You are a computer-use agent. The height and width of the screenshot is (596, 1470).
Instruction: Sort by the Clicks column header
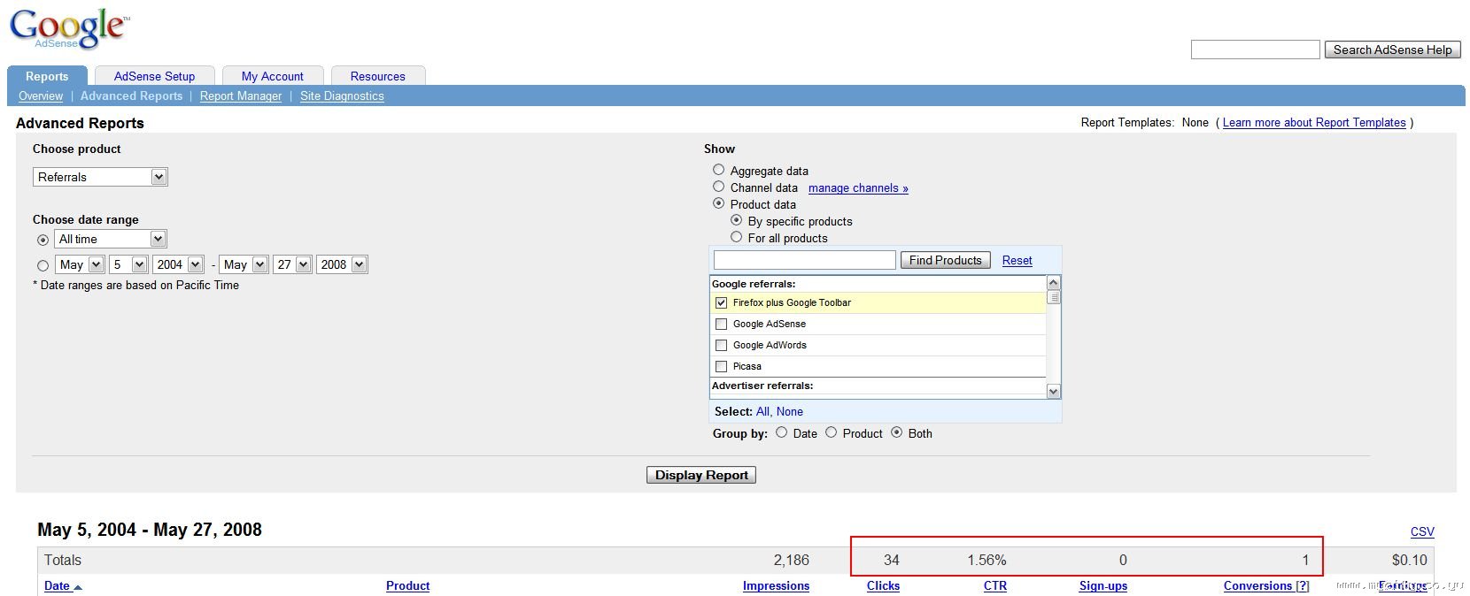tap(883, 585)
